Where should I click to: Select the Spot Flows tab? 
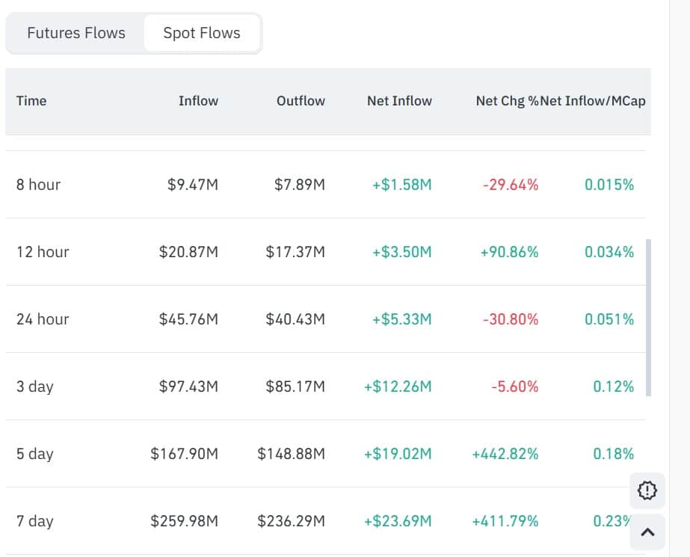pyautogui.click(x=201, y=32)
